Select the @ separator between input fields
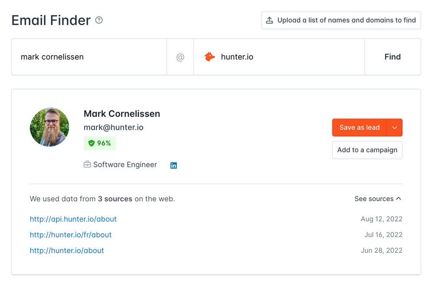The width and height of the screenshot is (434, 287). click(180, 56)
